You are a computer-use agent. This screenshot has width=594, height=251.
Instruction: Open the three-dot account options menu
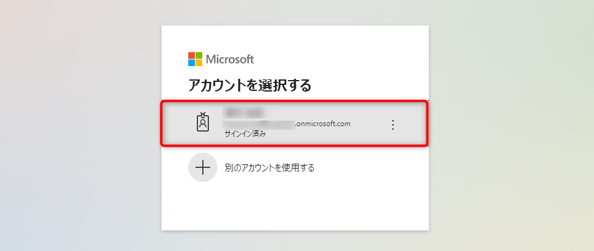coord(392,124)
